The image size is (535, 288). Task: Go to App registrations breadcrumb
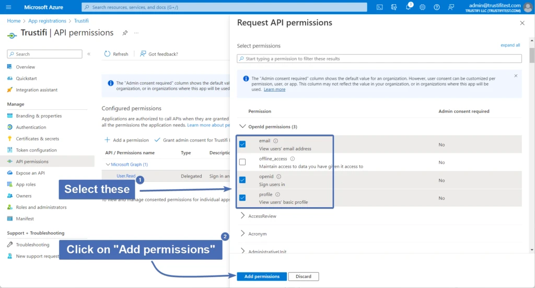47,21
